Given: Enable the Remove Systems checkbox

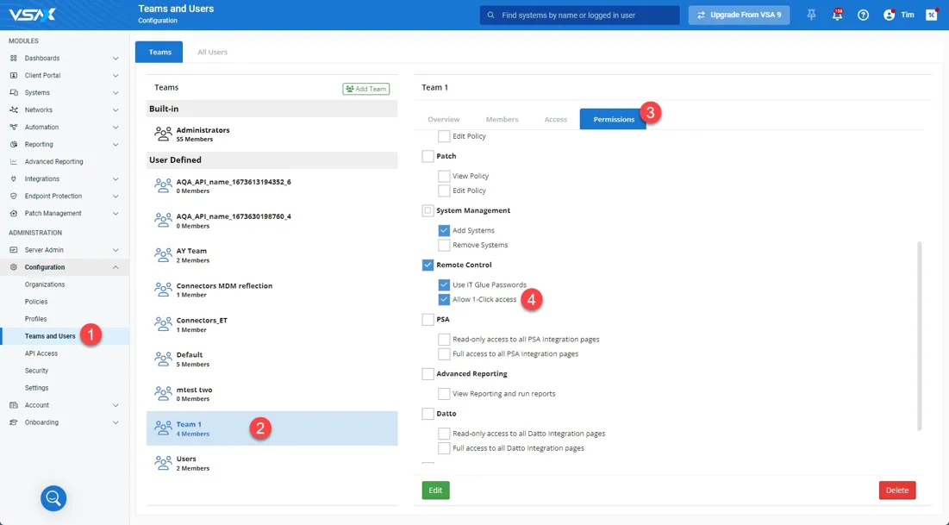Looking at the screenshot, I should (x=444, y=246).
